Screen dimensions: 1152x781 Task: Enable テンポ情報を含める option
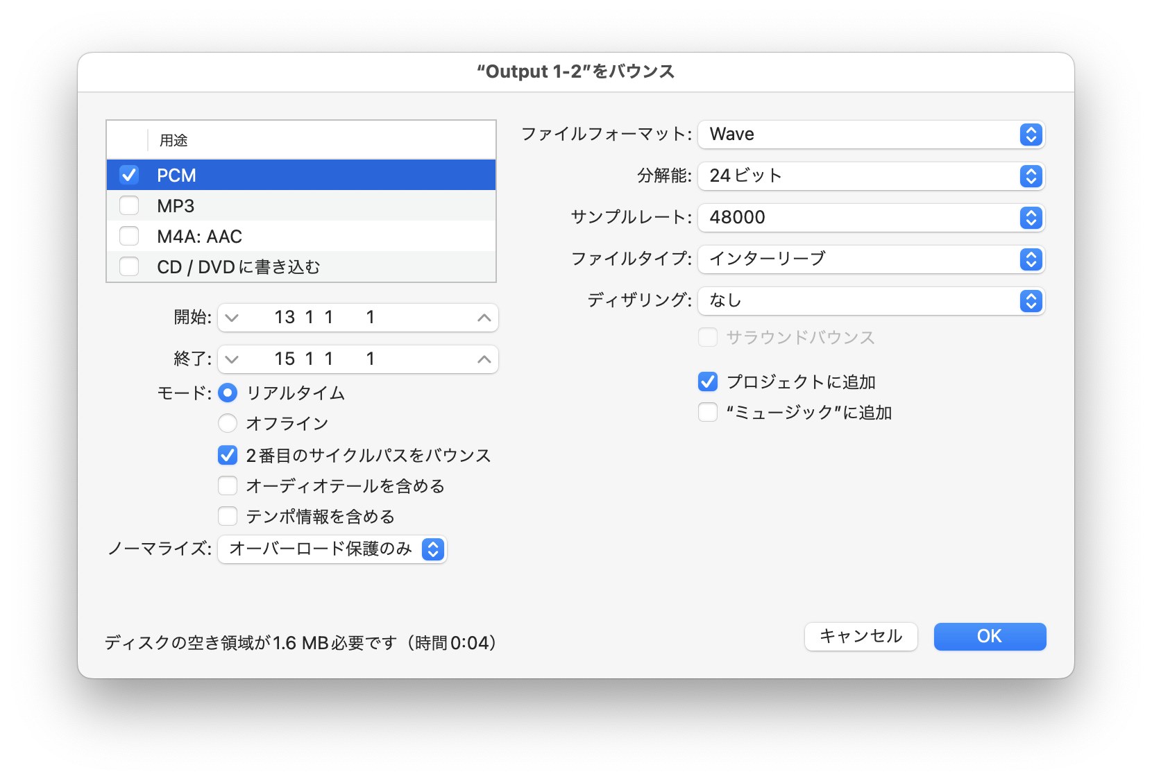point(228,516)
